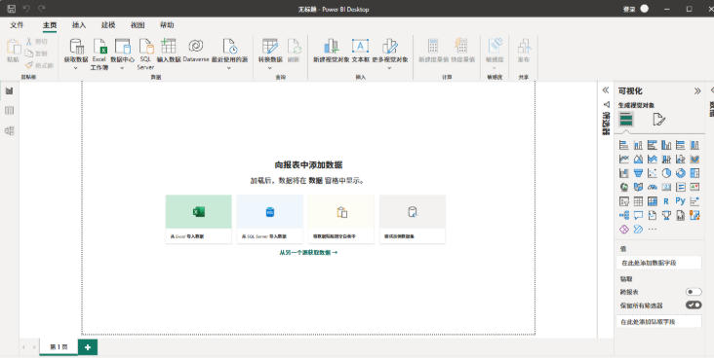Click the paste data into blank table card

click(x=341, y=219)
